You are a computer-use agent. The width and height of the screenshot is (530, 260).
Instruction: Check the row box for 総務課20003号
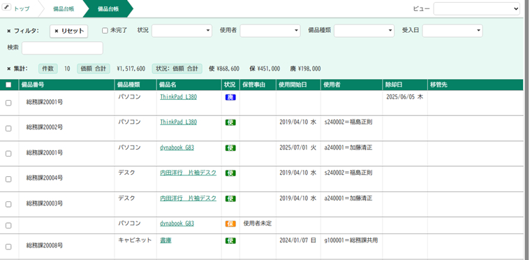tap(8, 205)
